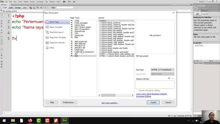Open the green Camtasia taskbar icon
The height and width of the screenshot is (124, 220).
39,121
